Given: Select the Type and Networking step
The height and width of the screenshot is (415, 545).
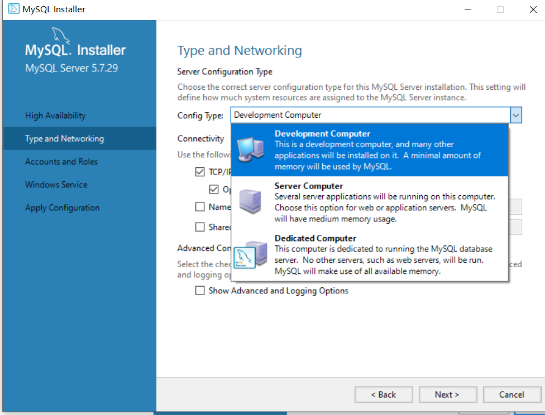Looking at the screenshot, I should coord(80,138).
